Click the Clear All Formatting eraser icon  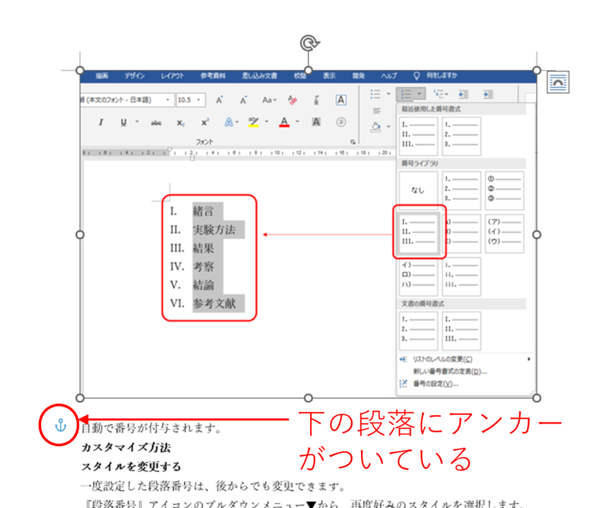coord(292,100)
